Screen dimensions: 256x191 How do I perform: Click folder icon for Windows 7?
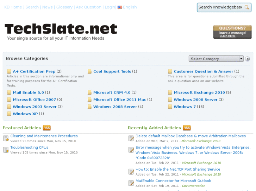tap(170, 107)
